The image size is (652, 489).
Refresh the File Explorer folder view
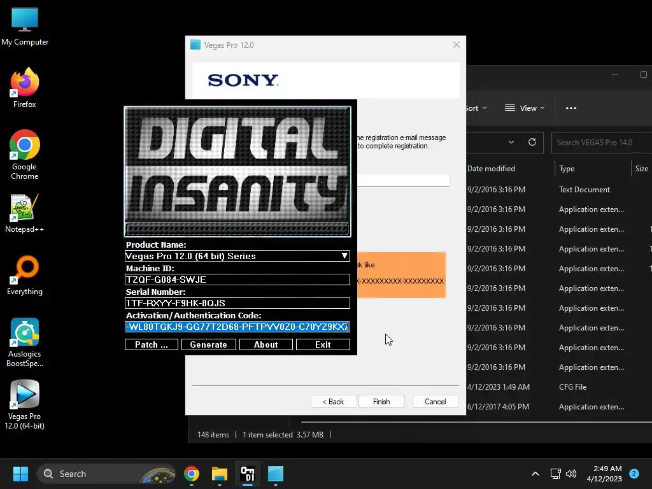tap(532, 142)
